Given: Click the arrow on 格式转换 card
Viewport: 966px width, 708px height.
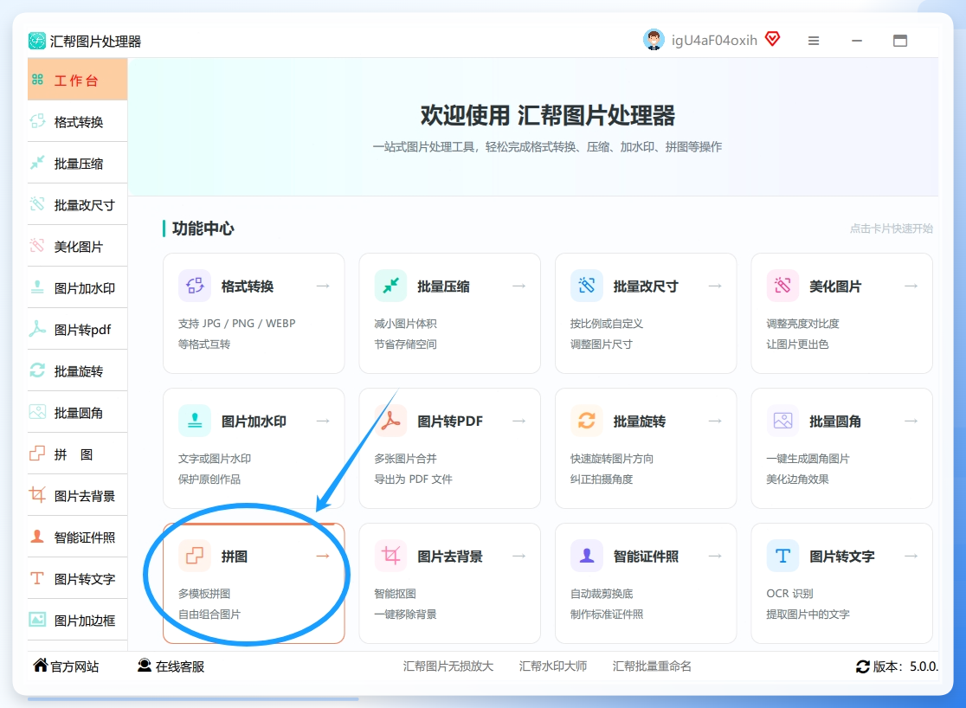Looking at the screenshot, I should [x=323, y=286].
